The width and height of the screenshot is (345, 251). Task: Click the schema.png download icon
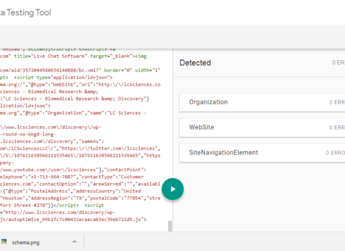4,242
